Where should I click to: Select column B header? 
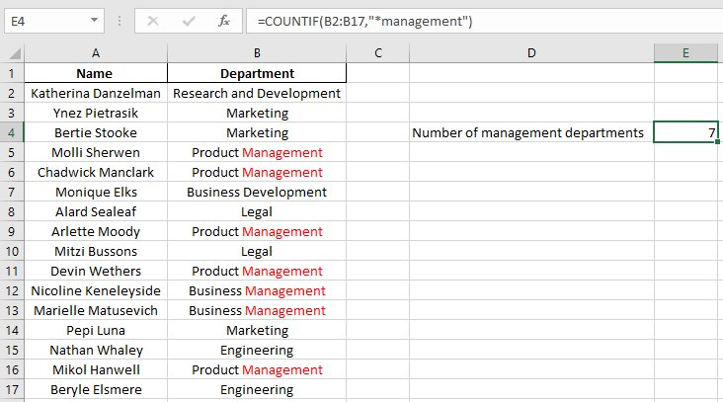pos(257,52)
